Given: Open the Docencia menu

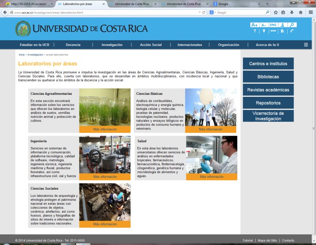Looking at the screenshot, I should pos(73,45).
